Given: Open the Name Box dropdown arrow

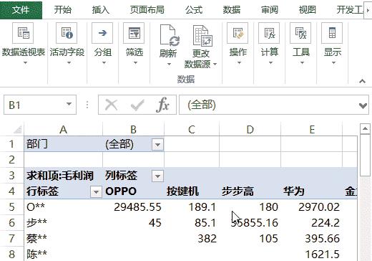Looking at the screenshot, I should [x=69, y=104].
